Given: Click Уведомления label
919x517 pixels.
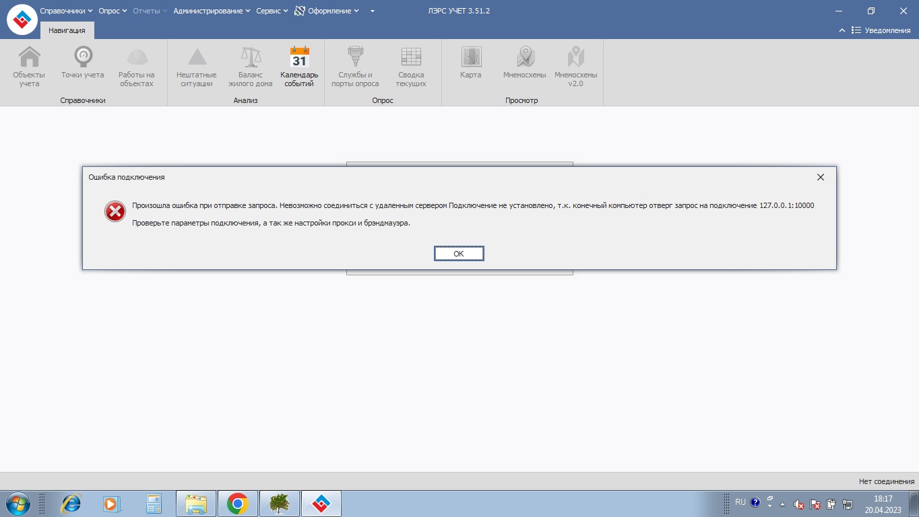Looking at the screenshot, I should 887,30.
